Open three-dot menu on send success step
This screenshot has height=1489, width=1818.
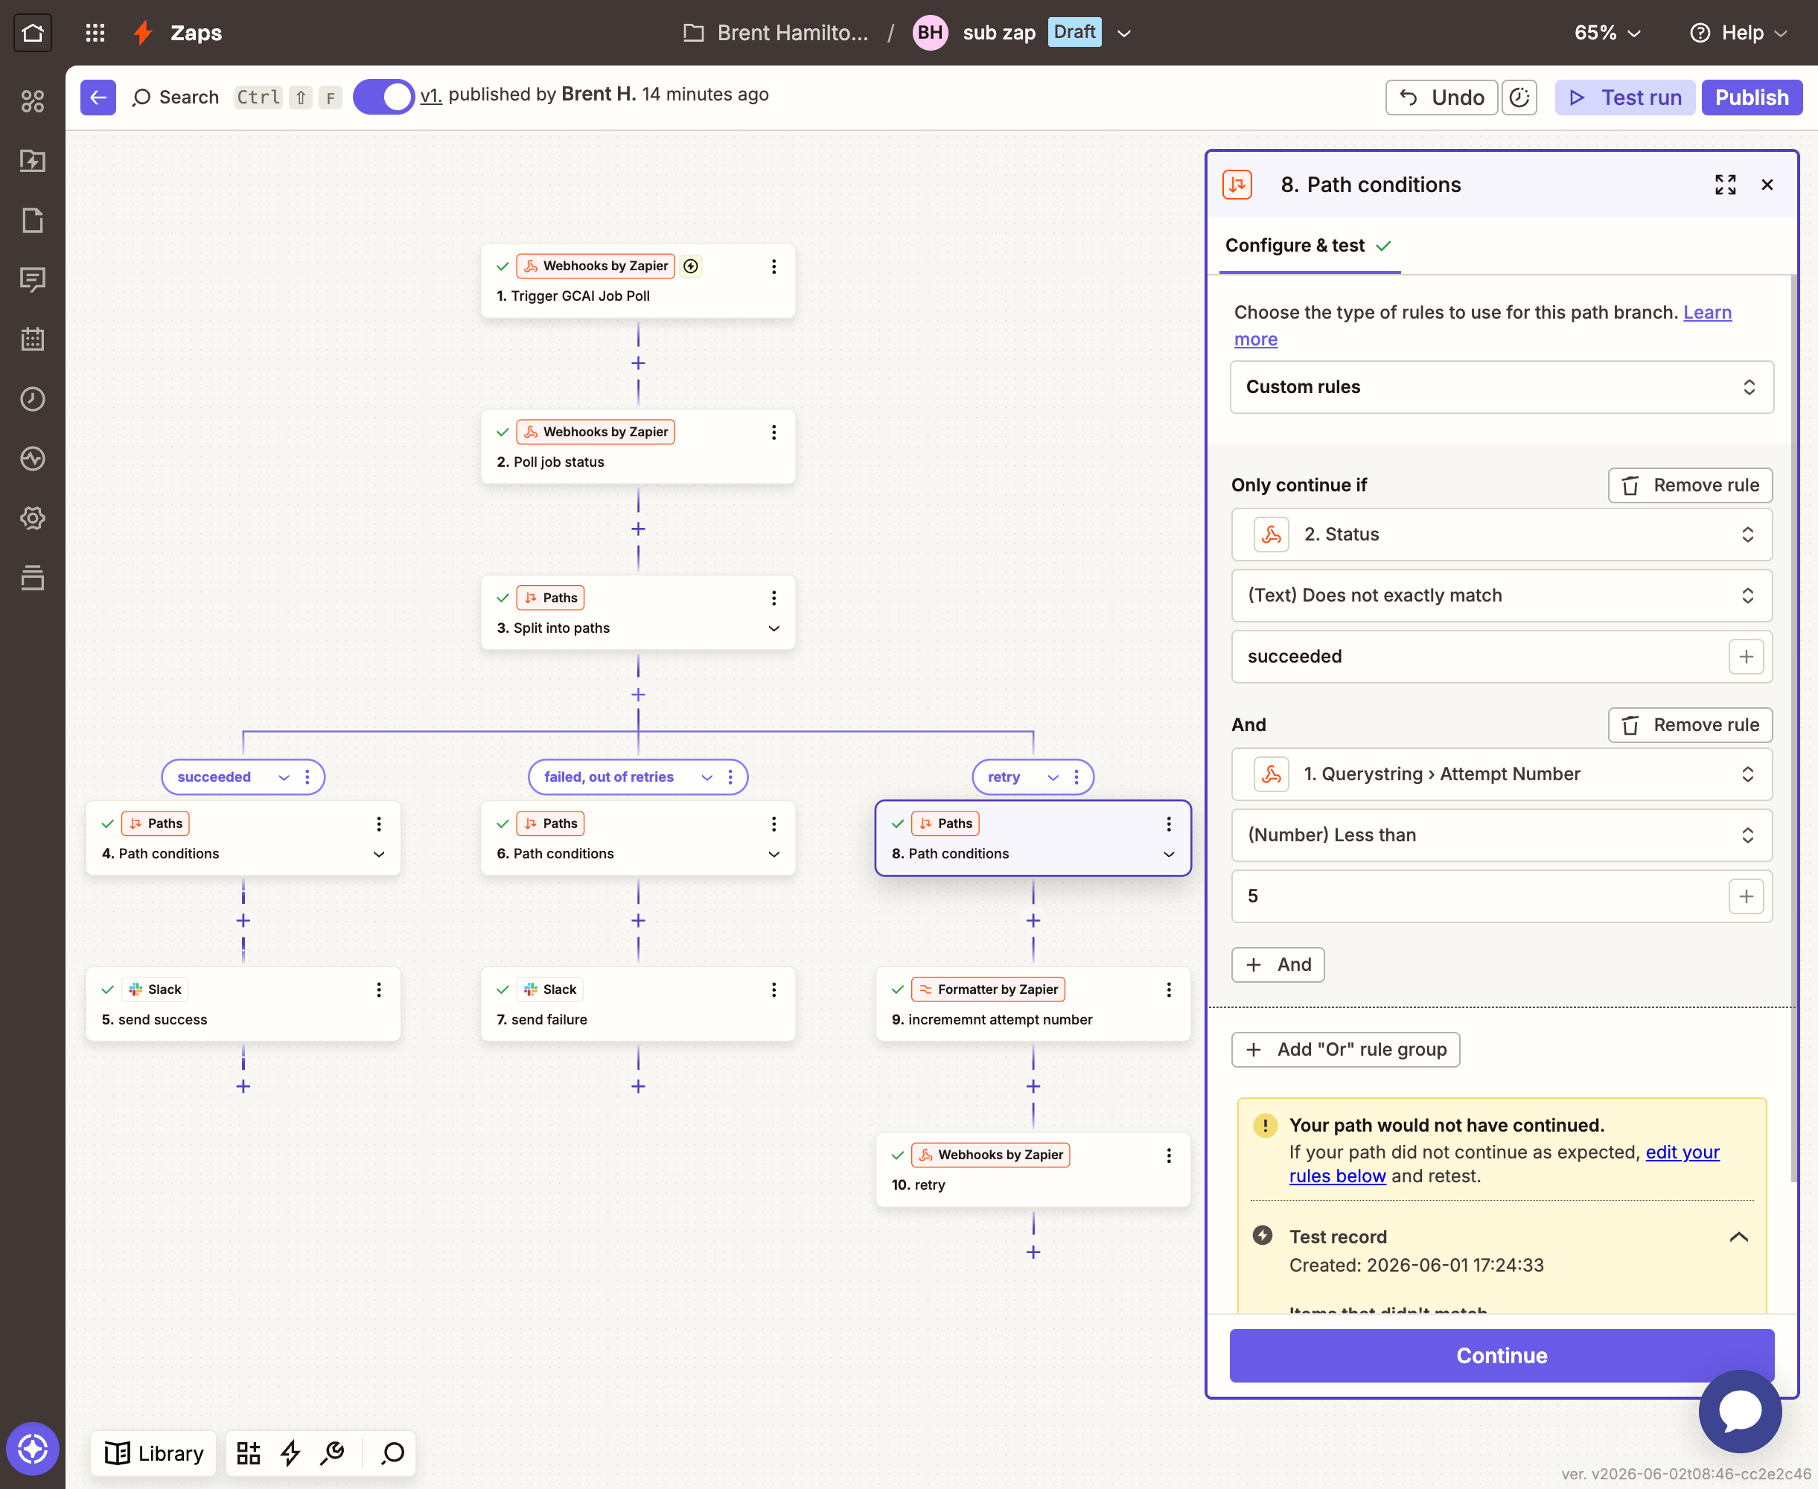click(378, 989)
